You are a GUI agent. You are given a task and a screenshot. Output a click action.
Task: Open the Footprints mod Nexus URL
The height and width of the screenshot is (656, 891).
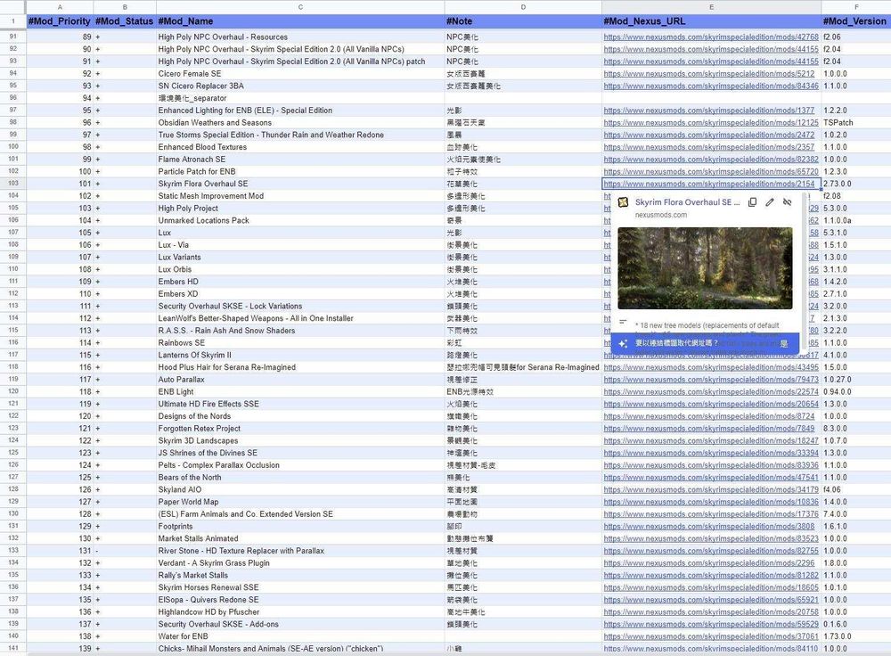coord(709,526)
